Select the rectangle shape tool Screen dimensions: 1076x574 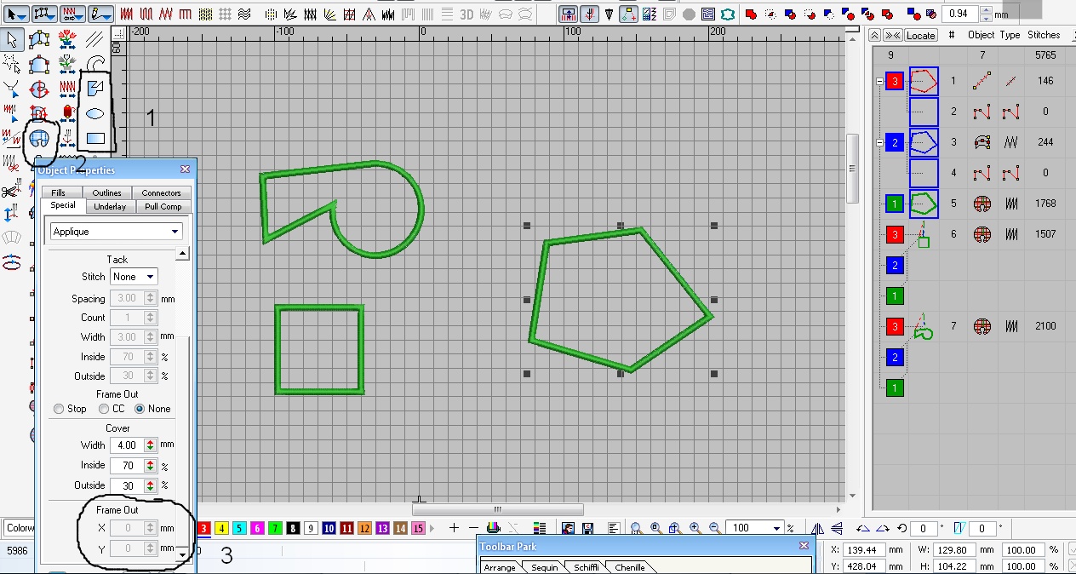click(x=95, y=138)
